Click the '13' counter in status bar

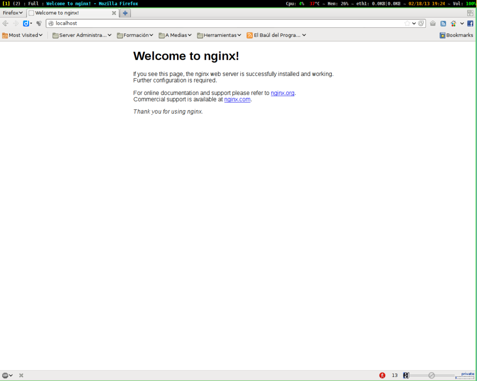(395, 375)
